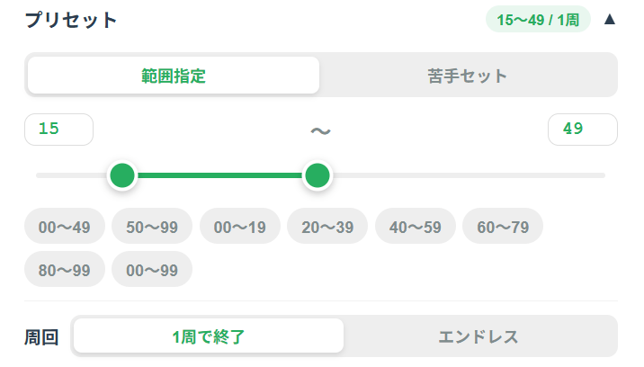Click the range end input showing 49
Image resolution: width=644 pixels, height=367 pixels.
[x=582, y=130]
